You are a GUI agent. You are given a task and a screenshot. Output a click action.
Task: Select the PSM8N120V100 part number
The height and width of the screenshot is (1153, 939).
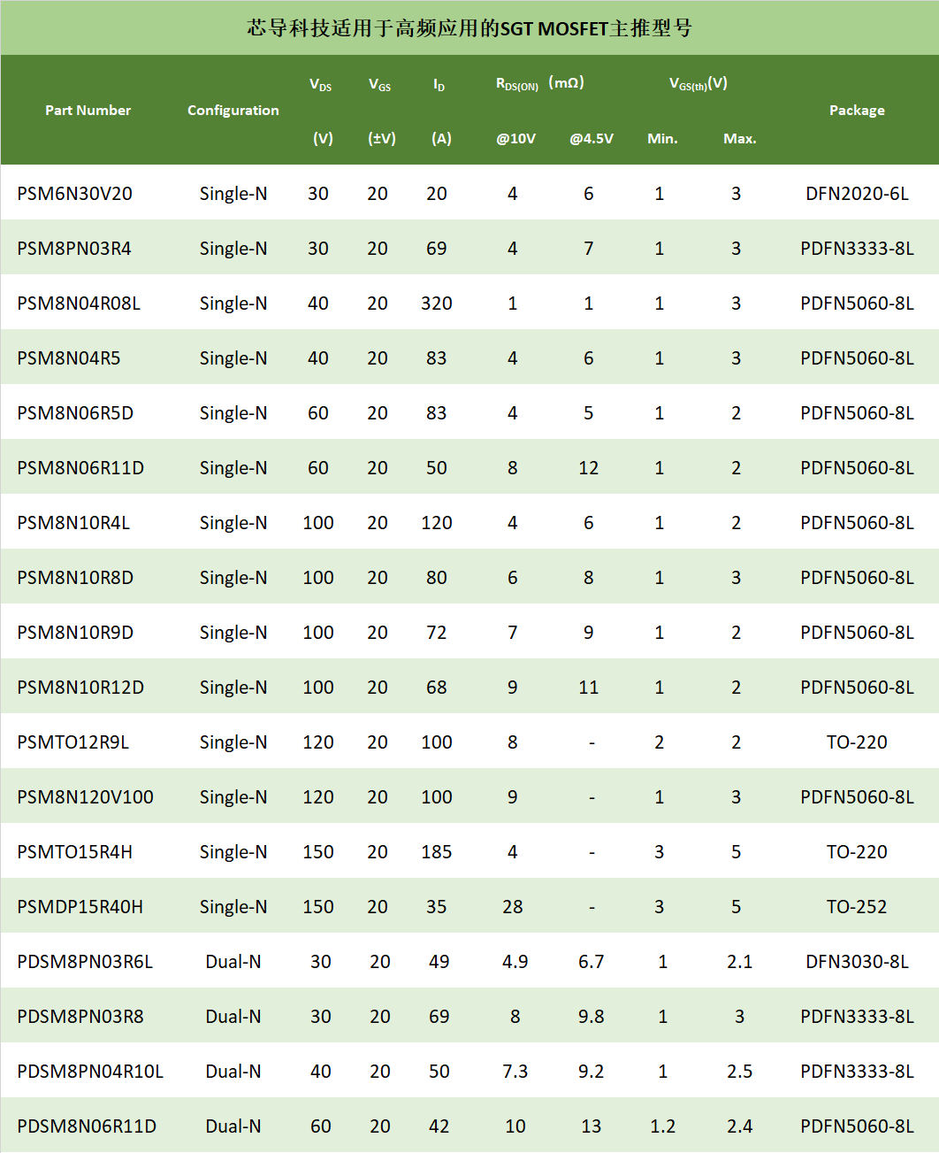point(85,797)
